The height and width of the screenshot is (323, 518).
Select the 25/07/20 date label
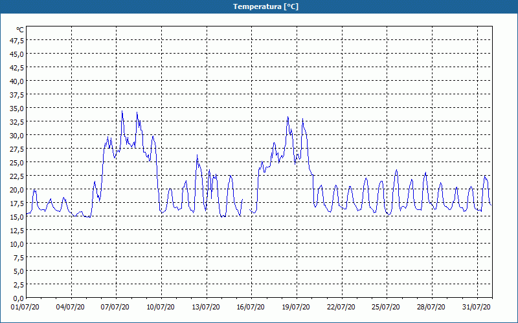tap(385, 307)
